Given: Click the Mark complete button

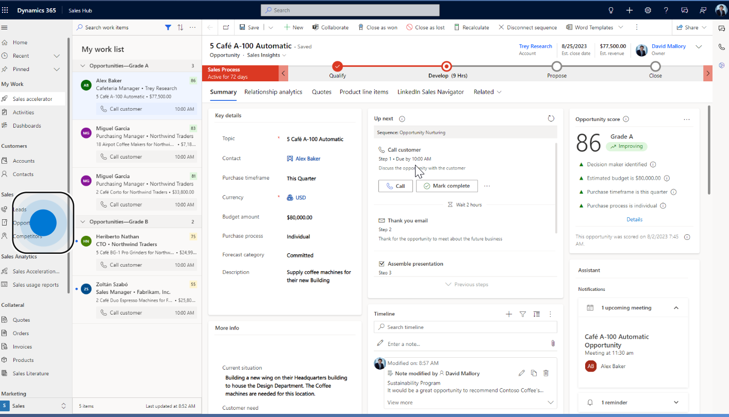Looking at the screenshot, I should tap(447, 186).
